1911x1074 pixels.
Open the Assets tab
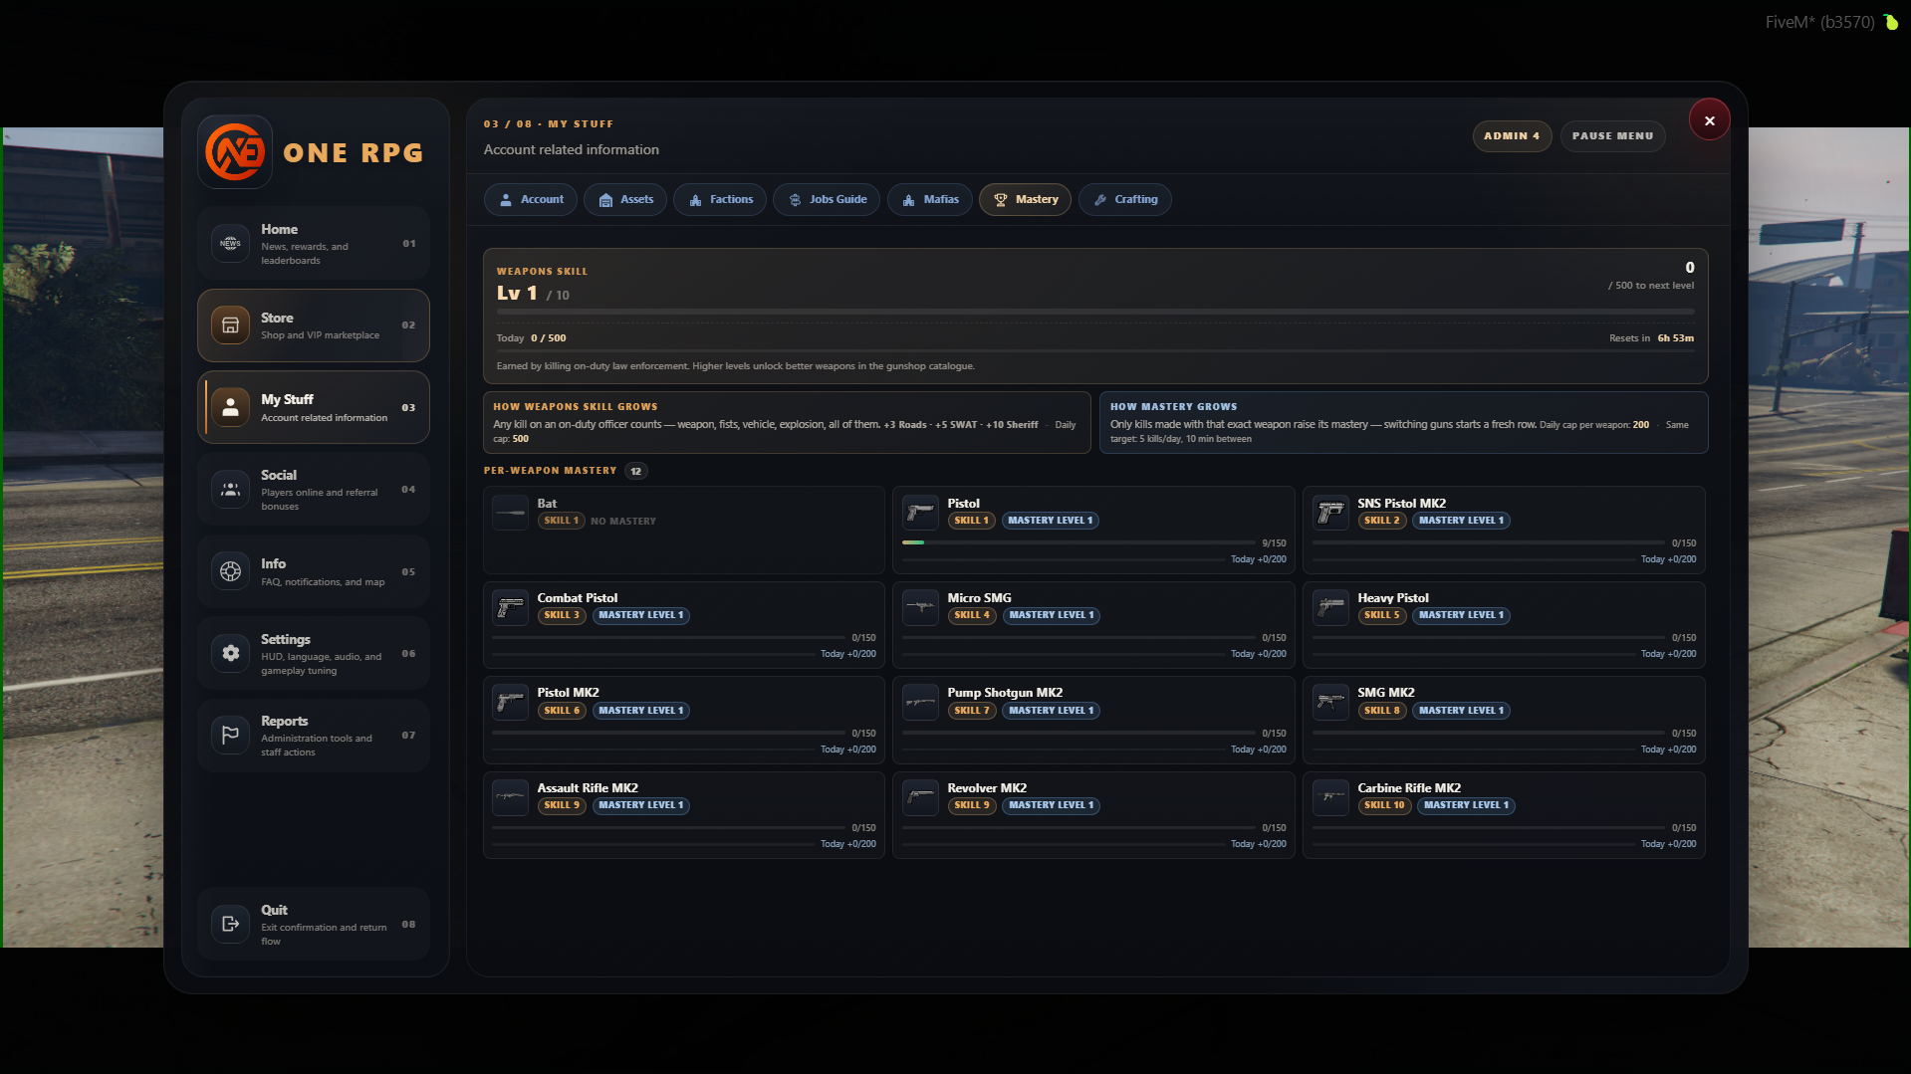click(x=625, y=199)
